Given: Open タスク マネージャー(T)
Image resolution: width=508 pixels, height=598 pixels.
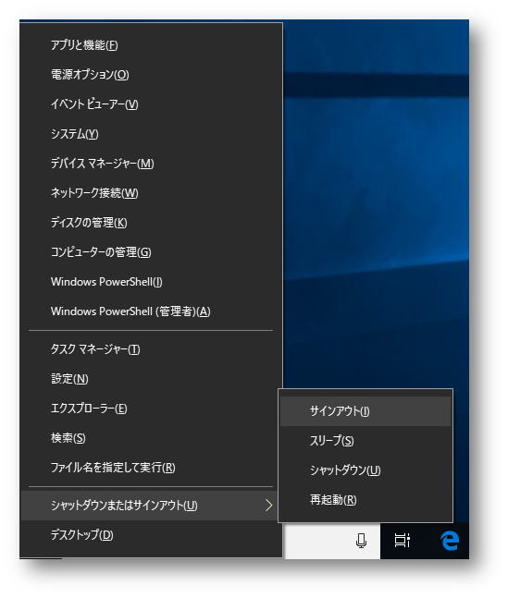Looking at the screenshot, I should tap(152, 349).
